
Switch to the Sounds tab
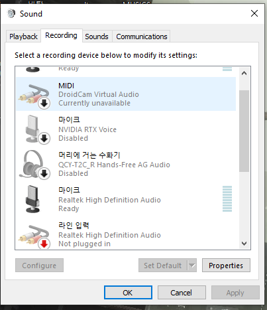coord(97,37)
